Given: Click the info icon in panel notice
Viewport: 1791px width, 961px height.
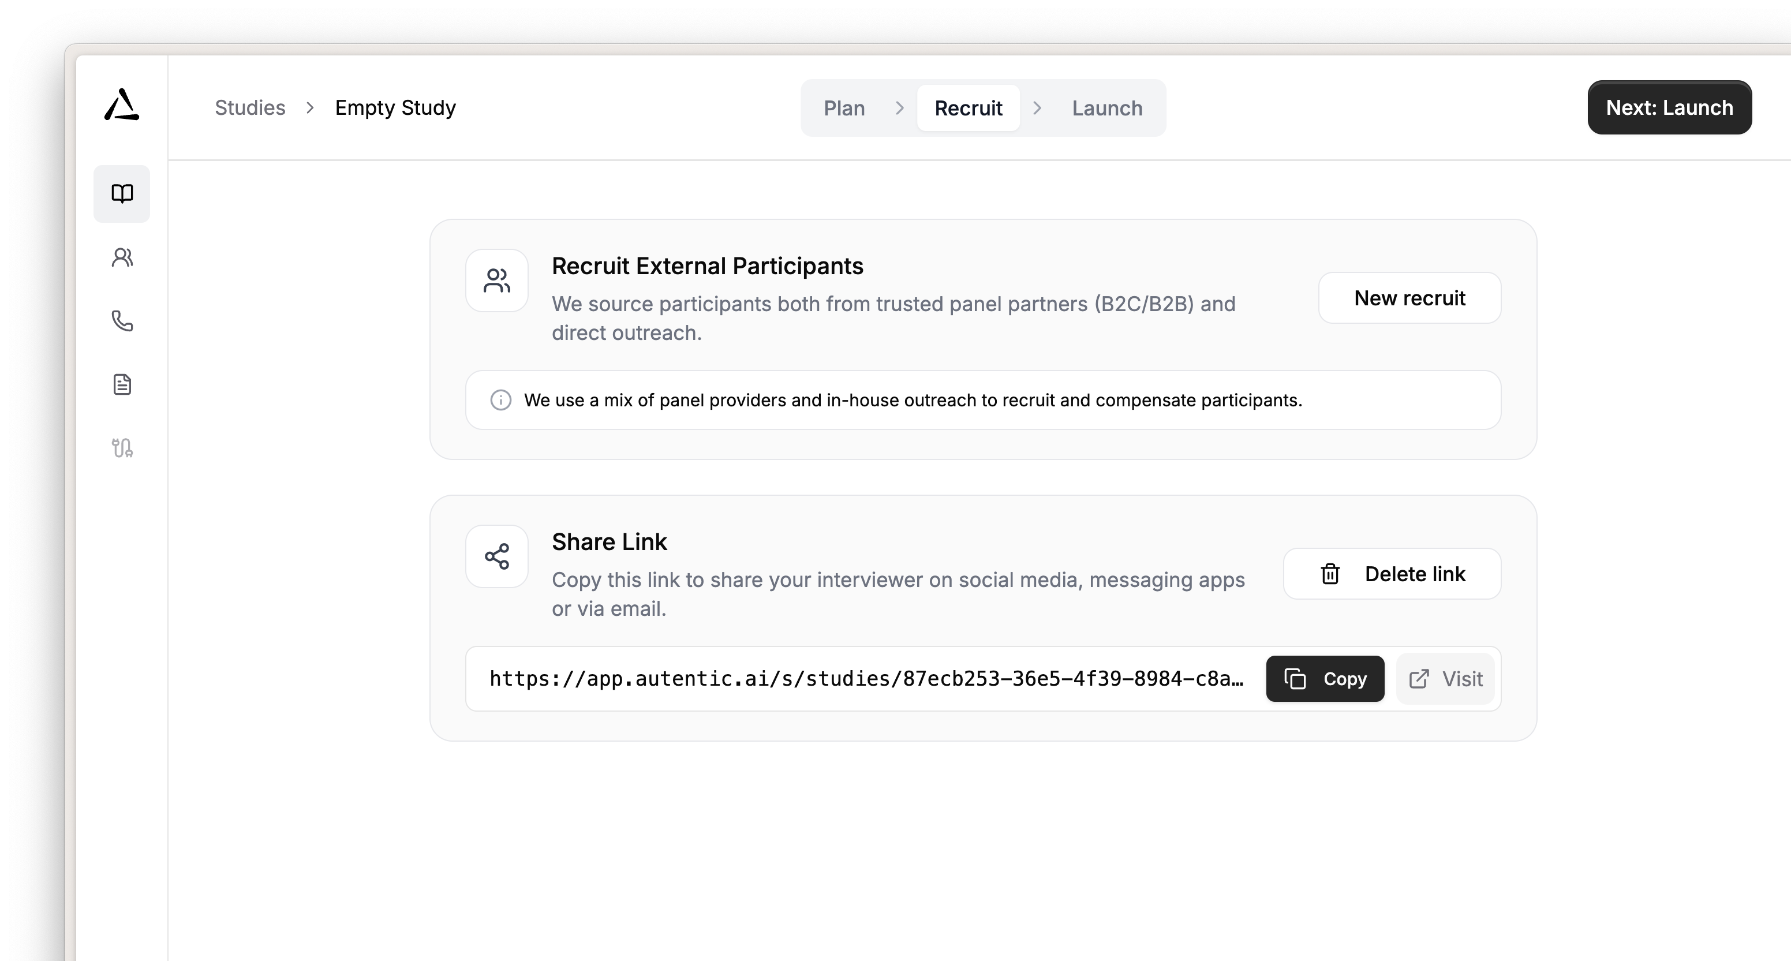Looking at the screenshot, I should pyautogui.click(x=500, y=401).
